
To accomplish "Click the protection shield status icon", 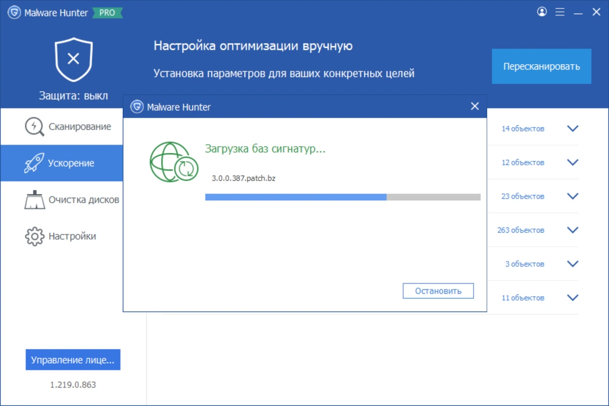I will (74, 59).
